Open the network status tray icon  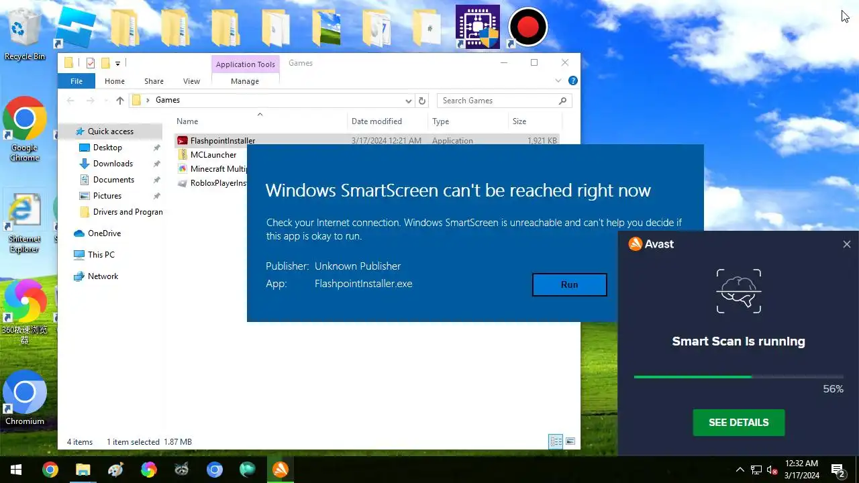(756, 470)
